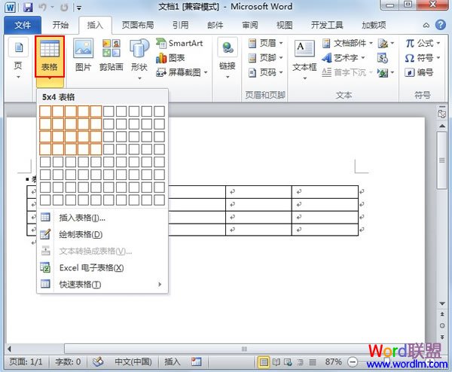
Task: Click the proofing check icon in status bar
Action: (x=98, y=361)
